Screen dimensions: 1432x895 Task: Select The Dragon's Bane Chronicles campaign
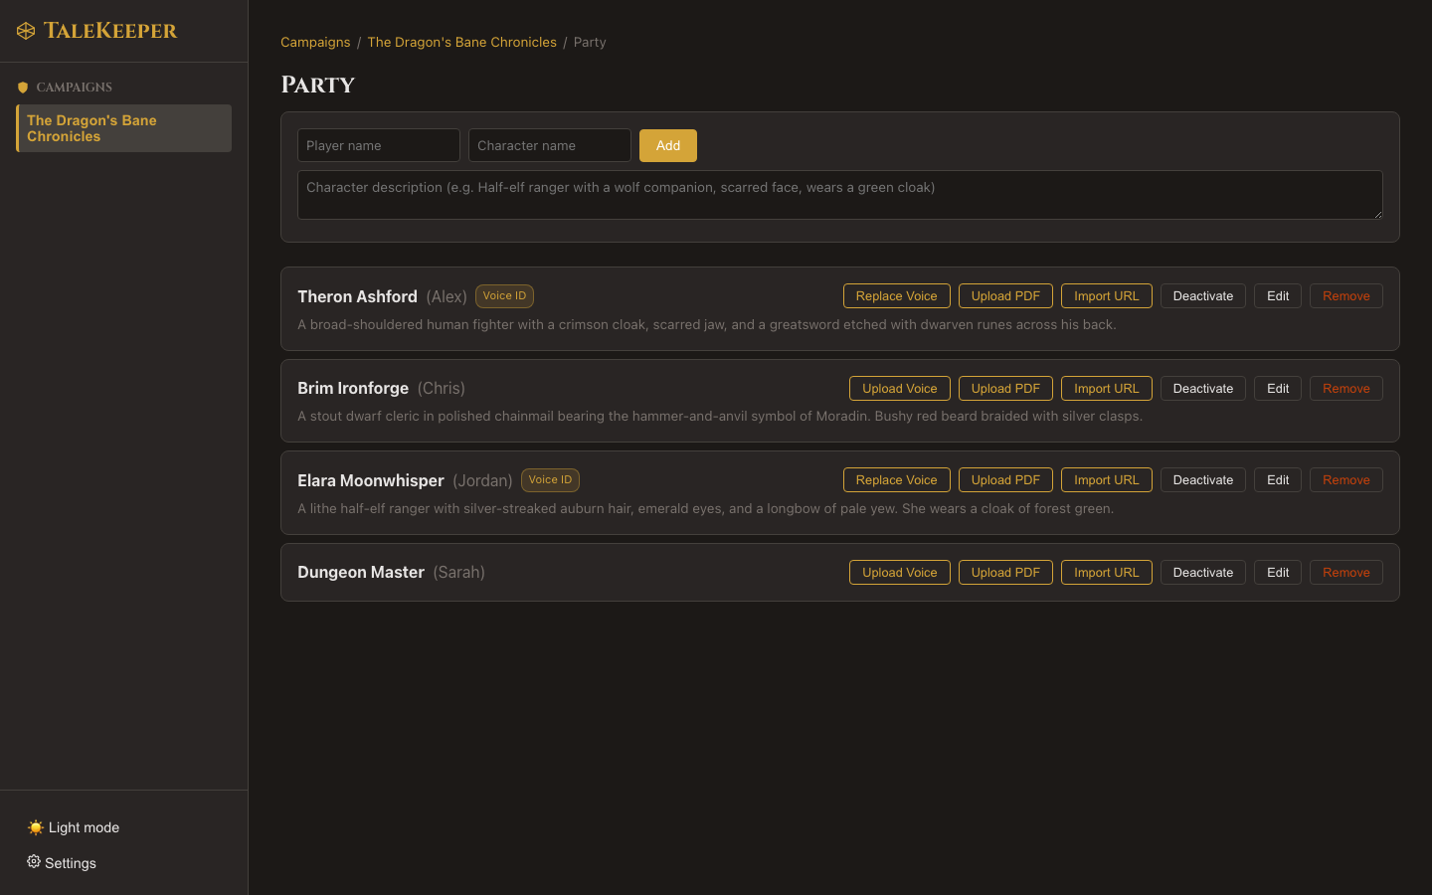(x=122, y=127)
